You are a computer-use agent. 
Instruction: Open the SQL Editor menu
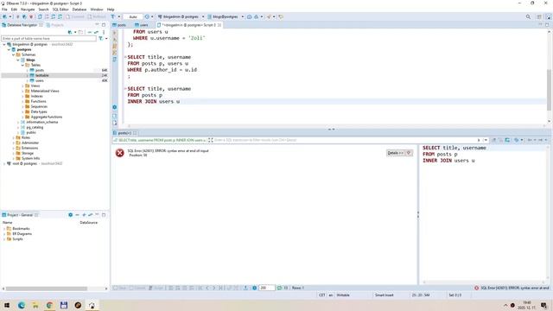(x=60, y=10)
